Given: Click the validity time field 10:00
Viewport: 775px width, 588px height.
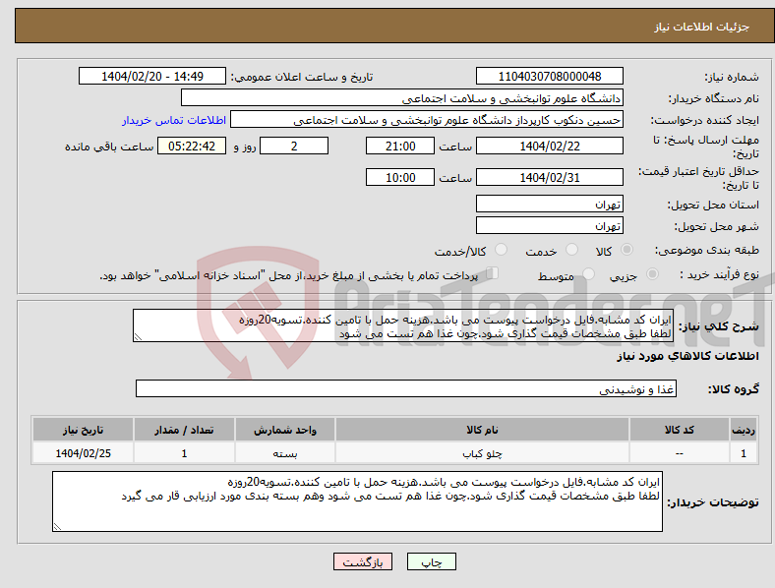Looking at the screenshot, I should [x=400, y=177].
